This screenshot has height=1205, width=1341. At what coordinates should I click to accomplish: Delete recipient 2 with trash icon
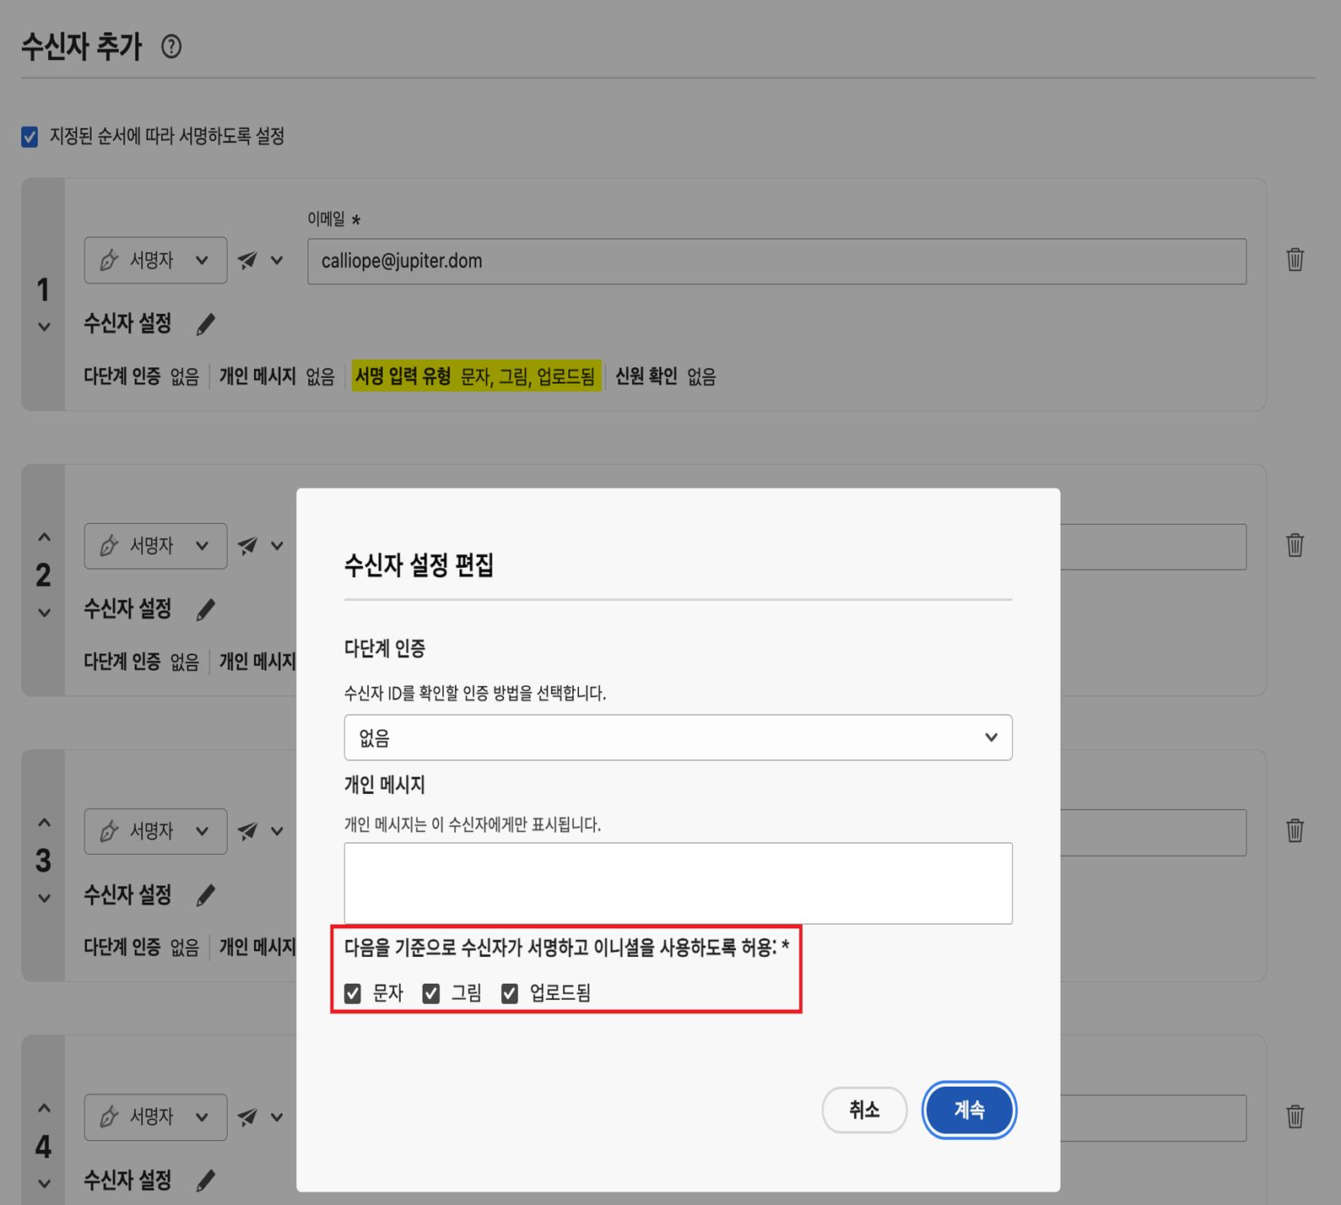pos(1295,545)
